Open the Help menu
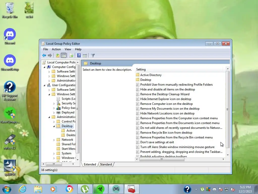The height and width of the screenshot is (194, 258). point(78,49)
